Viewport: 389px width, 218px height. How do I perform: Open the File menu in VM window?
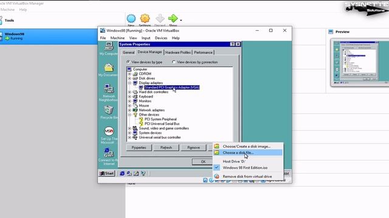103,38
